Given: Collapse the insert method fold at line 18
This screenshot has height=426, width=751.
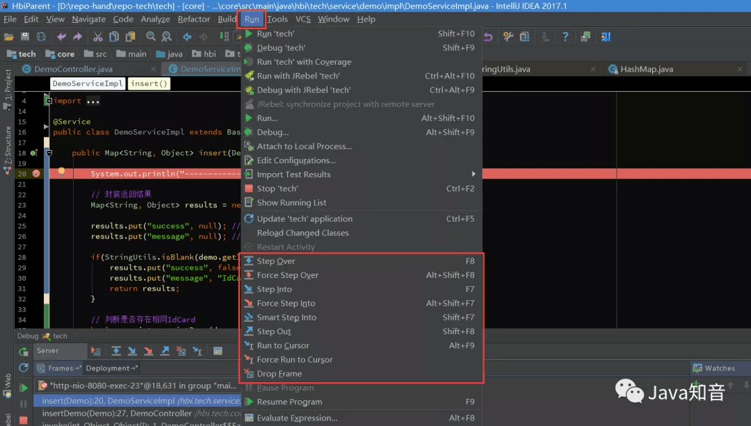Looking at the screenshot, I should [49, 153].
